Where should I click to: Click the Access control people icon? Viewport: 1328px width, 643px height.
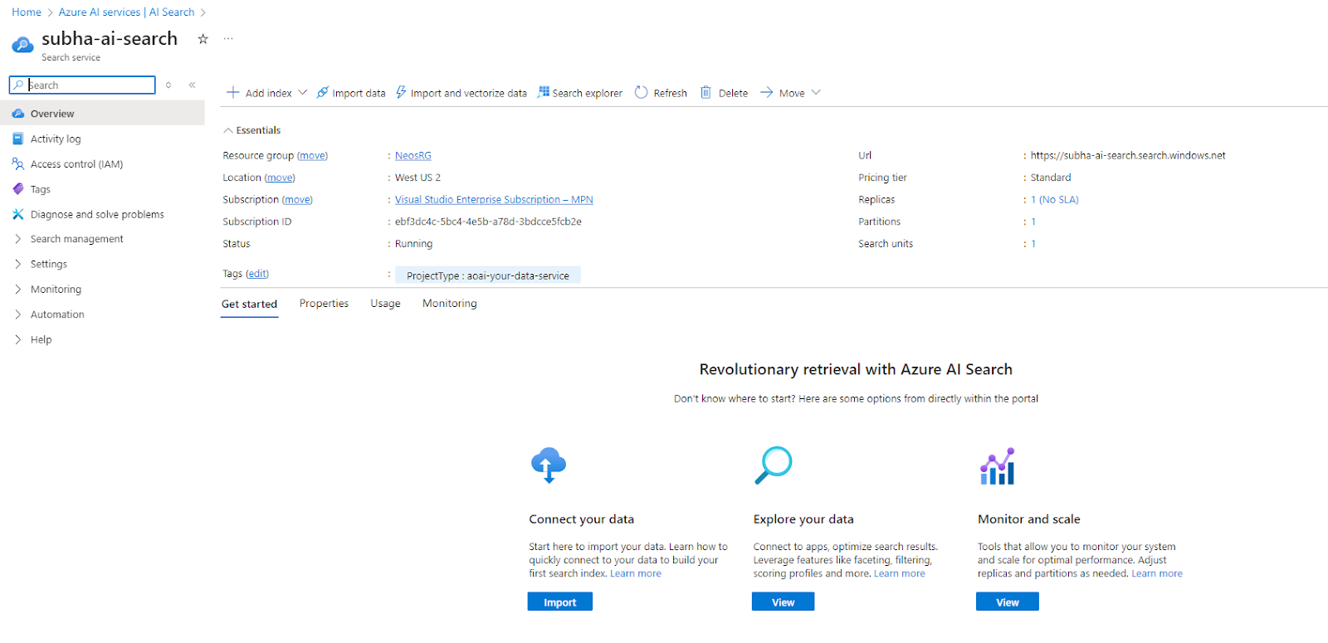pyautogui.click(x=18, y=164)
